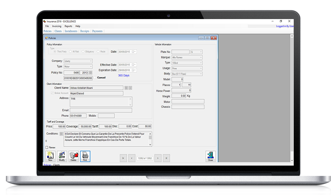Viewport: 336px width, 195px height.
Task: Open calendar picker of the Date field
Action: click(134, 52)
